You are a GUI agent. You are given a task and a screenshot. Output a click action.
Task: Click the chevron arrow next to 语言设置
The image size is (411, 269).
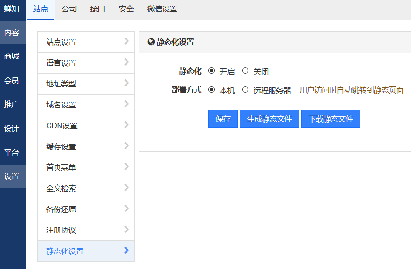tap(126, 62)
